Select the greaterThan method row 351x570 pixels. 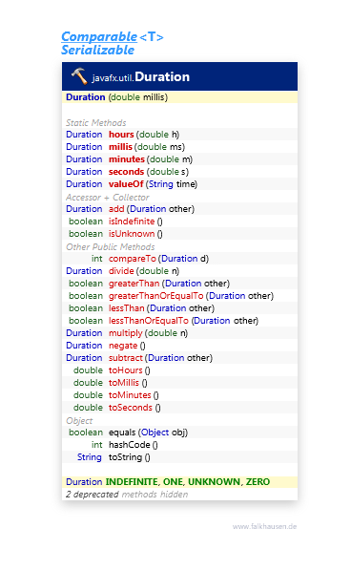(179, 284)
